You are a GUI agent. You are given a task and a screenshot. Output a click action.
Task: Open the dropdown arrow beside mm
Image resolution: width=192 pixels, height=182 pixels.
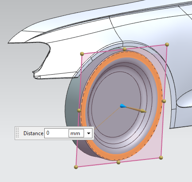click(88, 133)
